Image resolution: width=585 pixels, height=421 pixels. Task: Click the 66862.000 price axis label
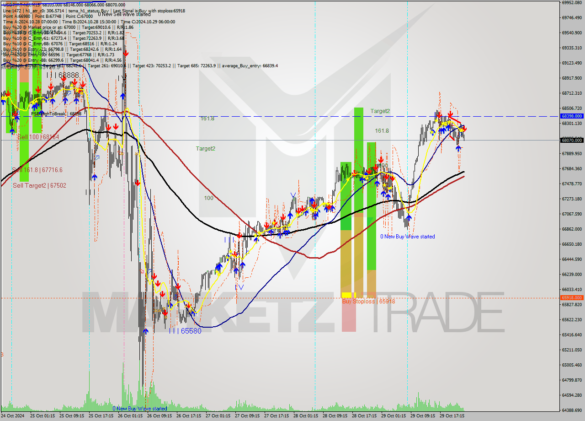pos(572,229)
